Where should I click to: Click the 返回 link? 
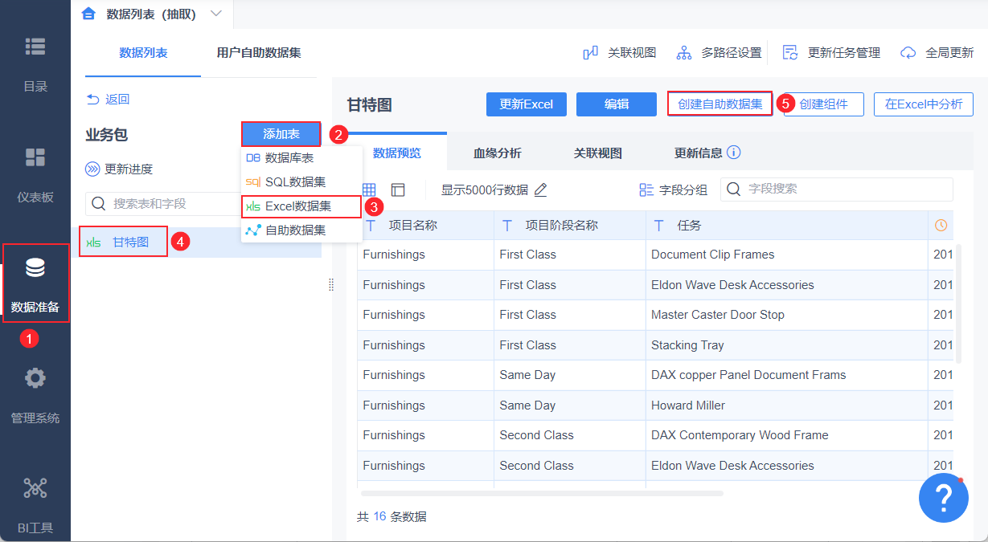pyautogui.click(x=117, y=100)
